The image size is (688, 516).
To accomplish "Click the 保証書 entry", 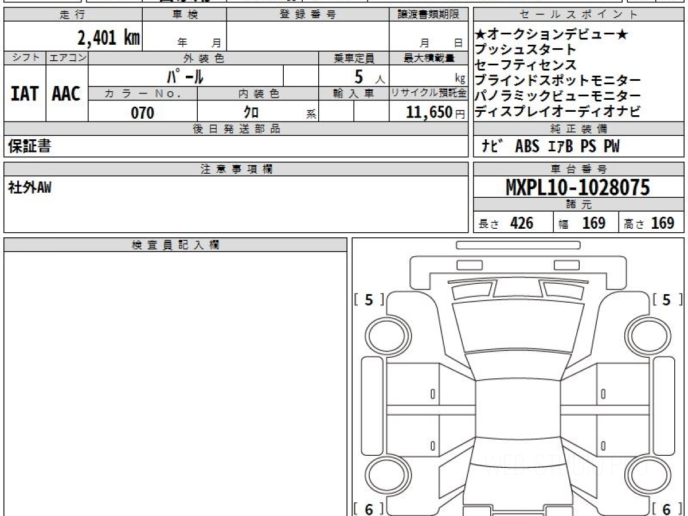I will (x=29, y=147).
